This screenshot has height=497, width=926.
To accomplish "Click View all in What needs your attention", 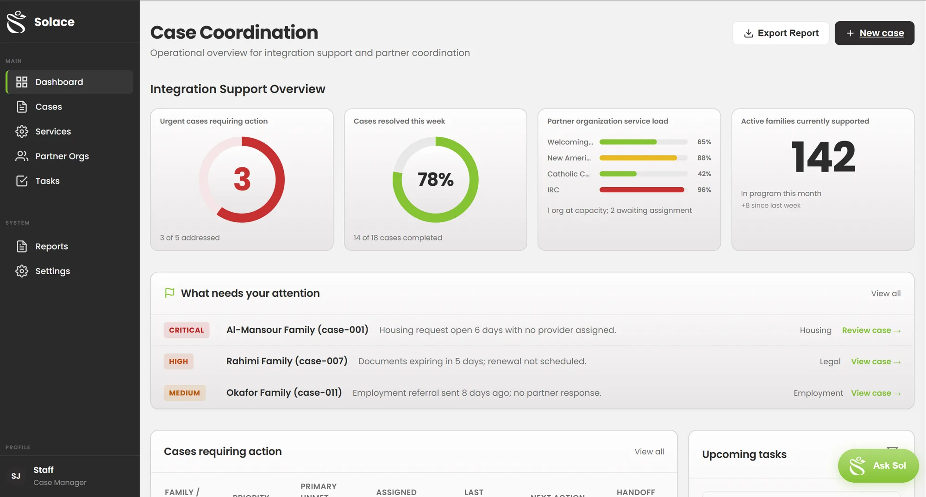I will pos(886,293).
